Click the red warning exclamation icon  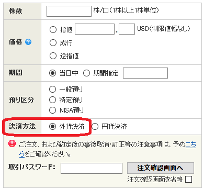tap(12, 143)
